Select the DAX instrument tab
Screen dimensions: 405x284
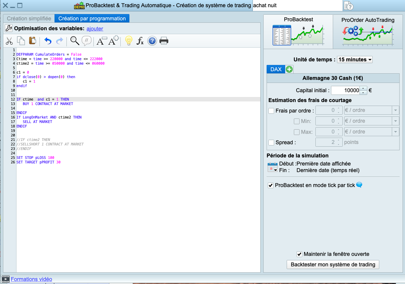pos(276,69)
